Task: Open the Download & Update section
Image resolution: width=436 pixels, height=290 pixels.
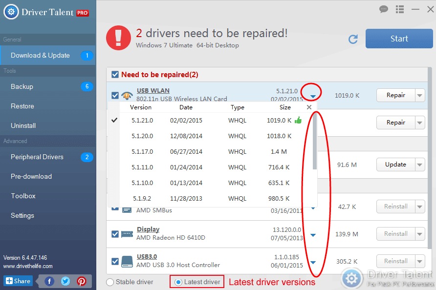Action: [x=48, y=55]
